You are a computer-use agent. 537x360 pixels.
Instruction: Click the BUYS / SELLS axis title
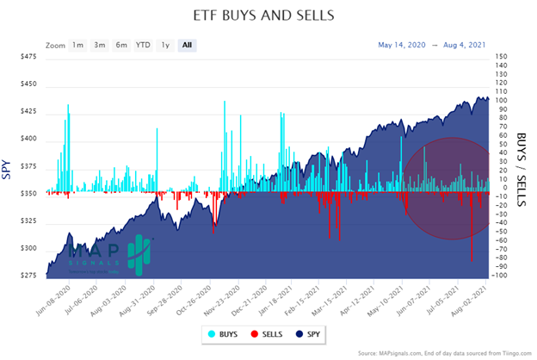tap(521, 170)
